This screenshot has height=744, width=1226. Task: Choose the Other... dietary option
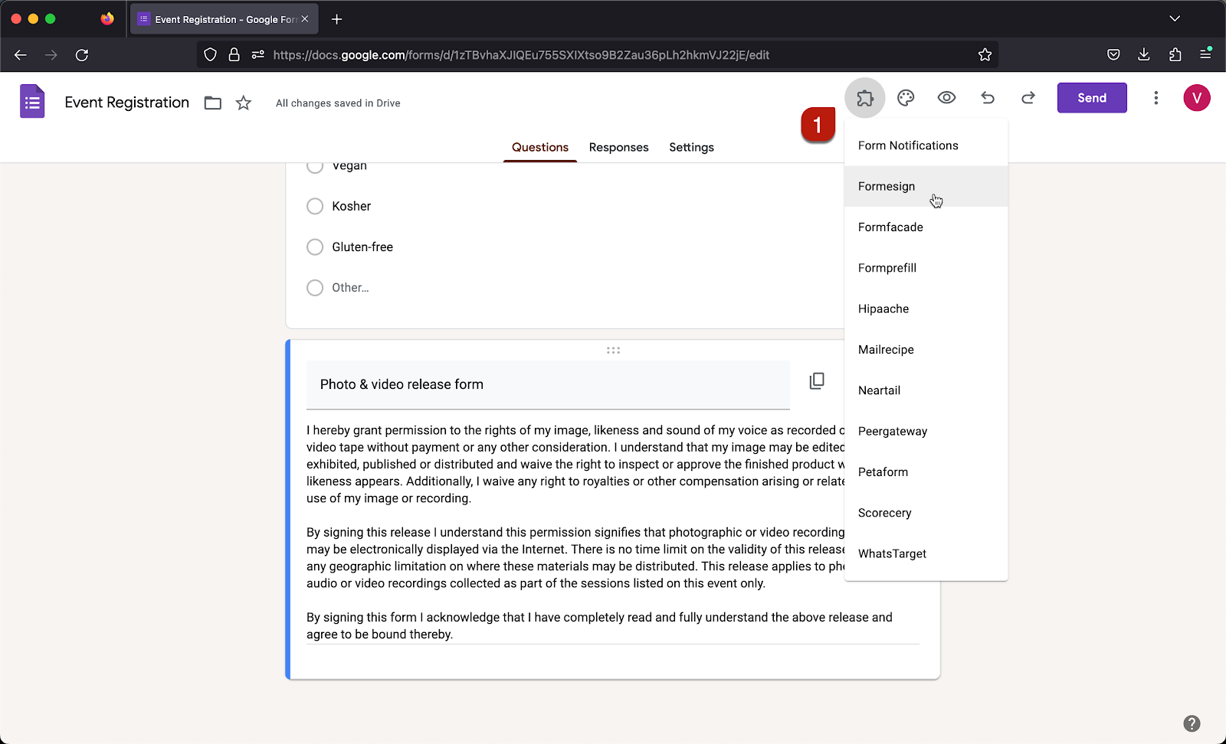pos(314,288)
